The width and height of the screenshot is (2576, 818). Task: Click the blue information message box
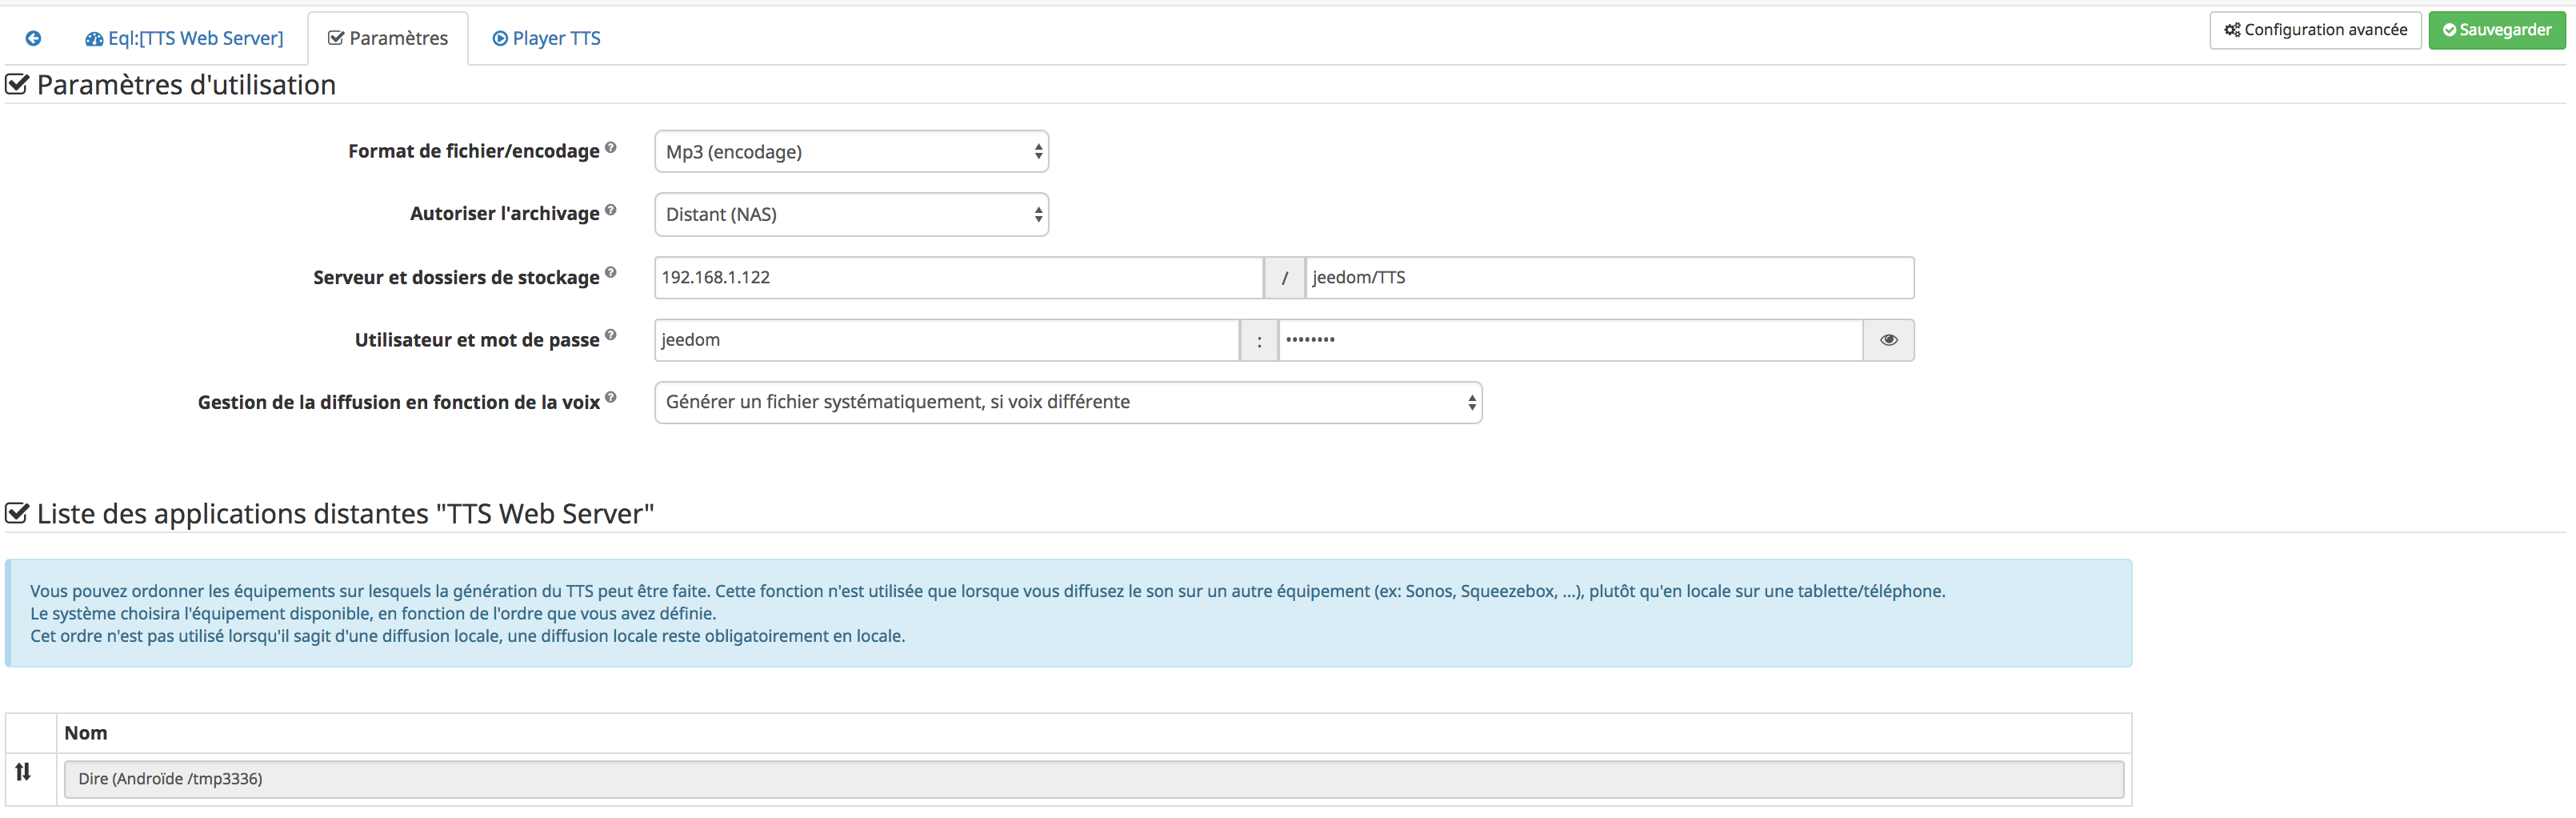pos(1068,613)
